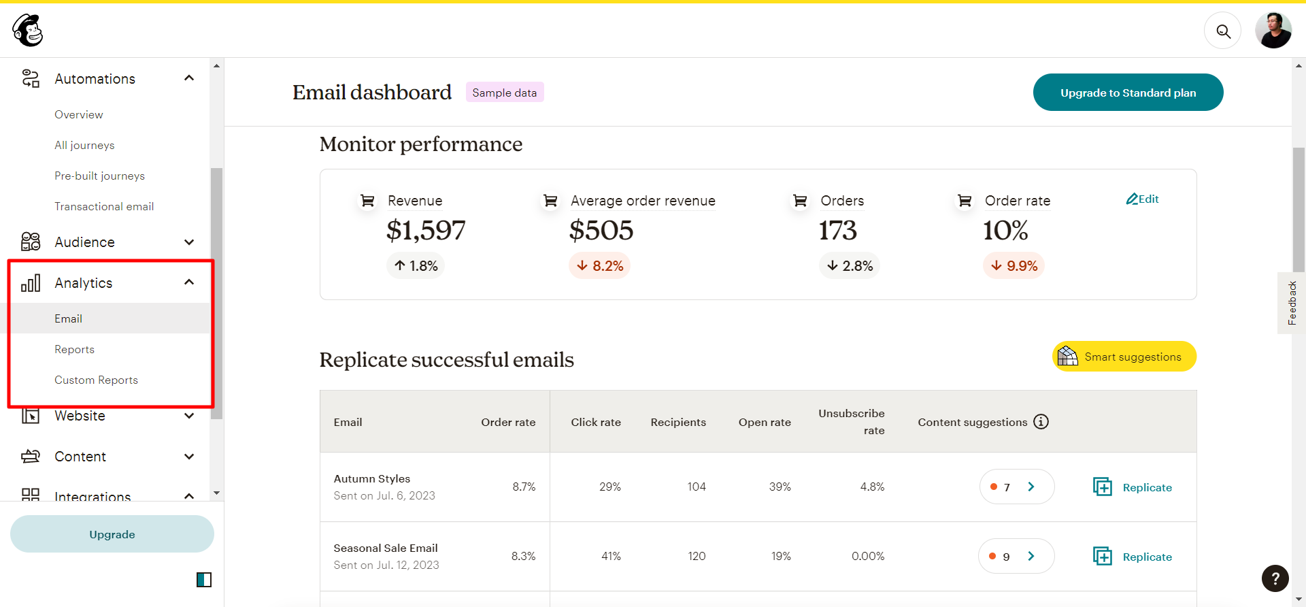
Task: Click the Replicate icon for Autumn Styles
Action: click(x=1103, y=487)
